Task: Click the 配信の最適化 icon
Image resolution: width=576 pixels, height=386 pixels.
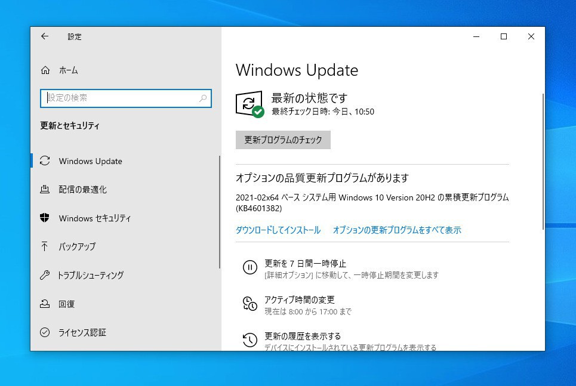Action: (x=45, y=189)
